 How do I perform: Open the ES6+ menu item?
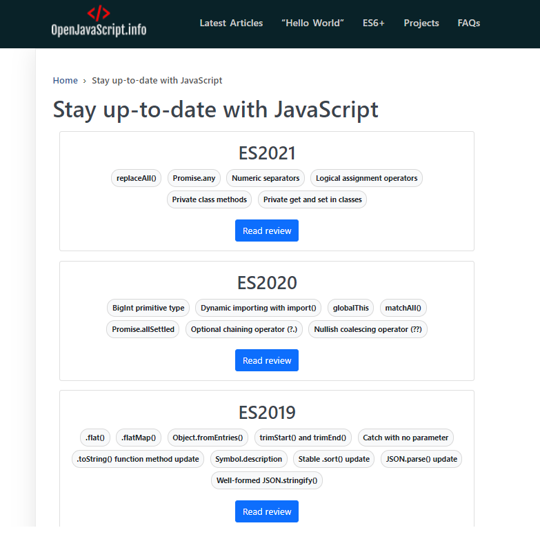point(373,23)
